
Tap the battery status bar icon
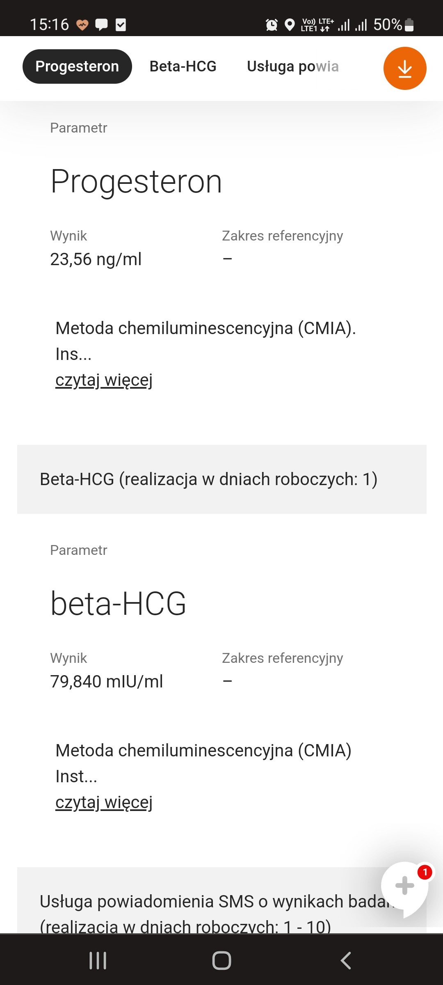[x=409, y=25]
